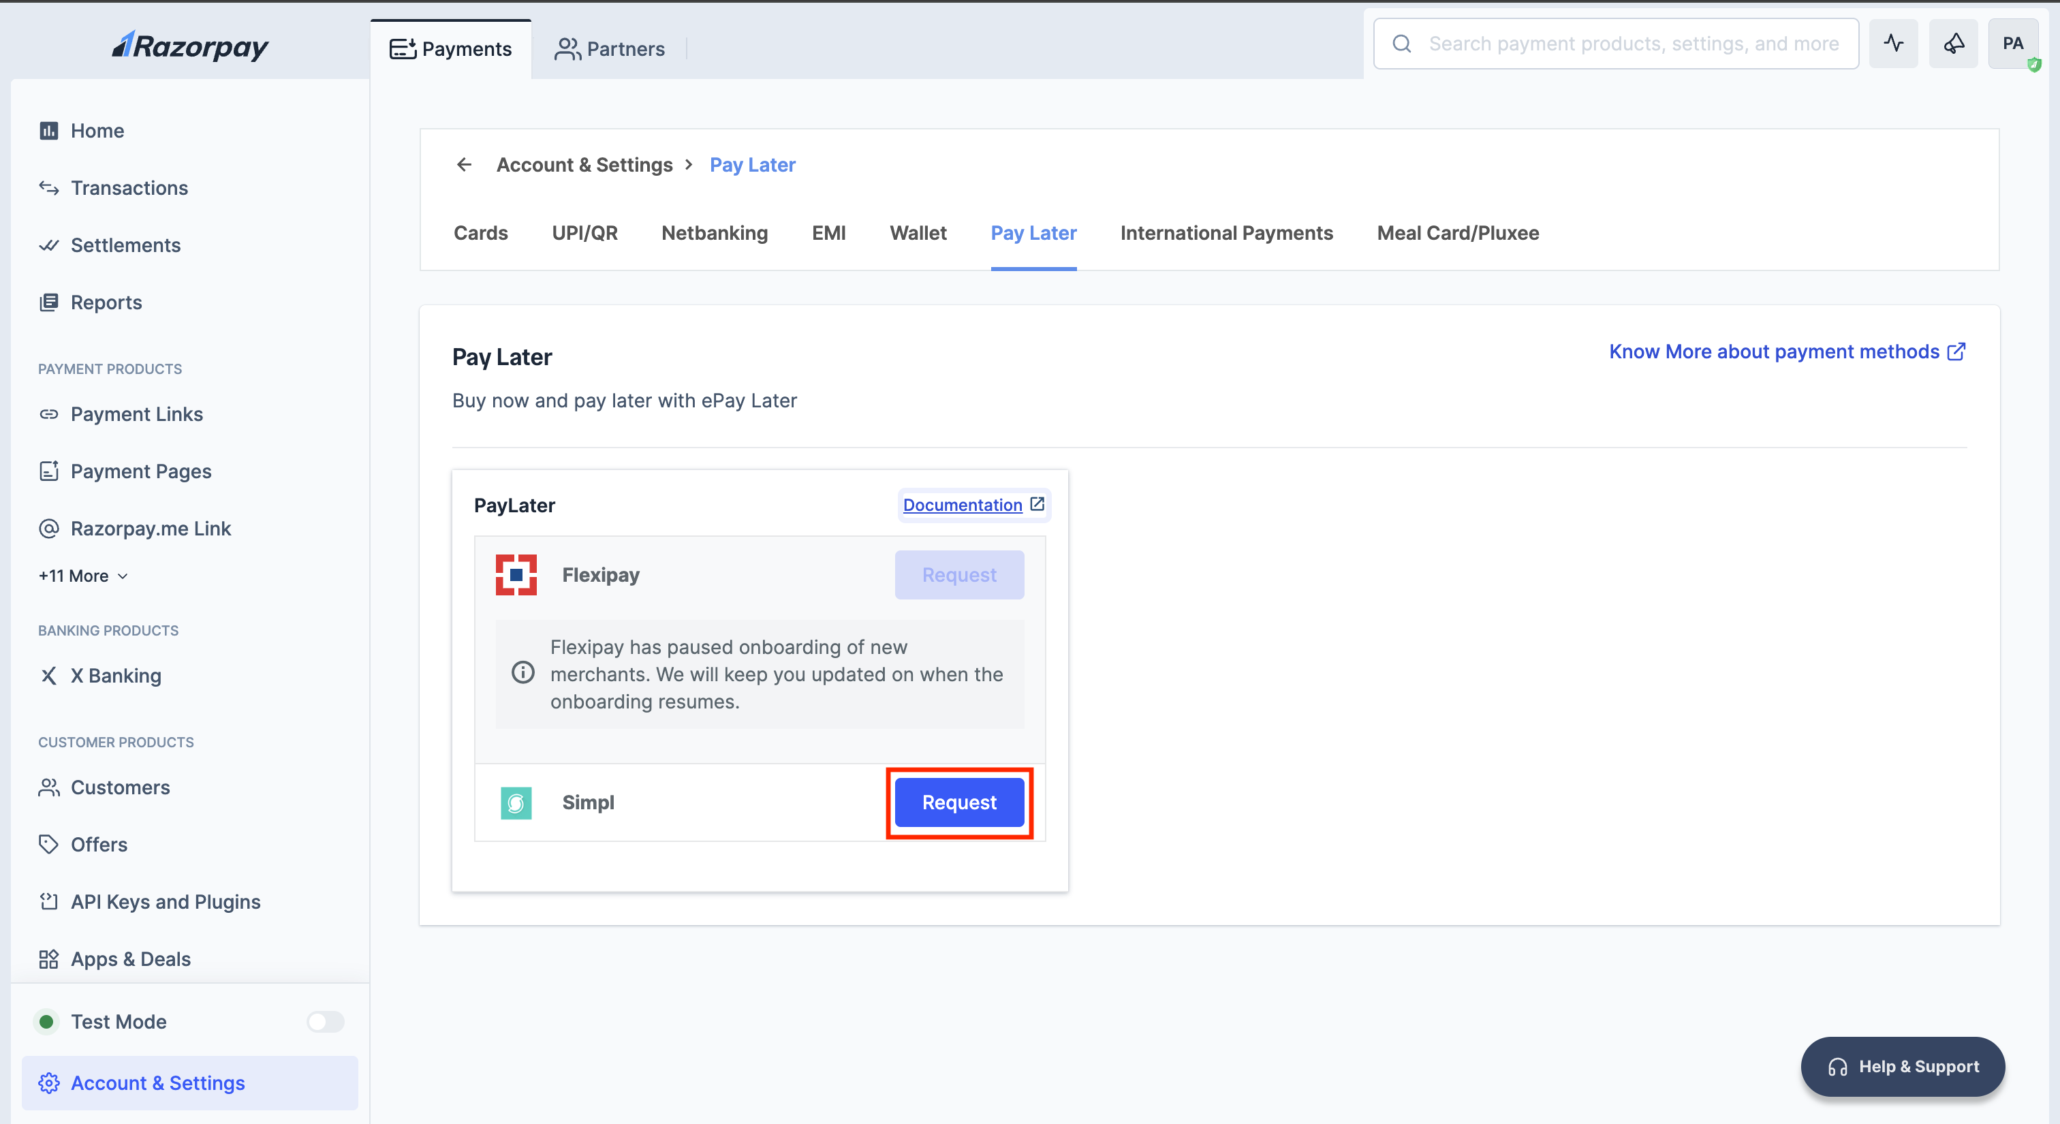Screen dimensions: 2060x1124
Task: Open Help & Support chat
Action: coord(1903,1067)
